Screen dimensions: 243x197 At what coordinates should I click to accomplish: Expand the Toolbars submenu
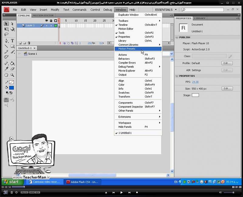pyautogui.click(x=138, y=21)
